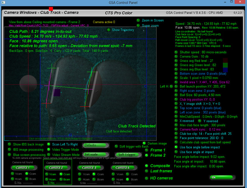This screenshot has height=188, width=247.
Task: Toggle Zoom in Screen option
Action: tap(138, 20)
